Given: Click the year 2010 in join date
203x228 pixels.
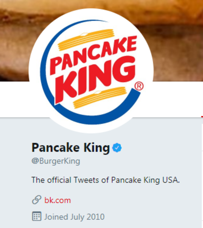Looking at the screenshot, I should tap(95, 217).
